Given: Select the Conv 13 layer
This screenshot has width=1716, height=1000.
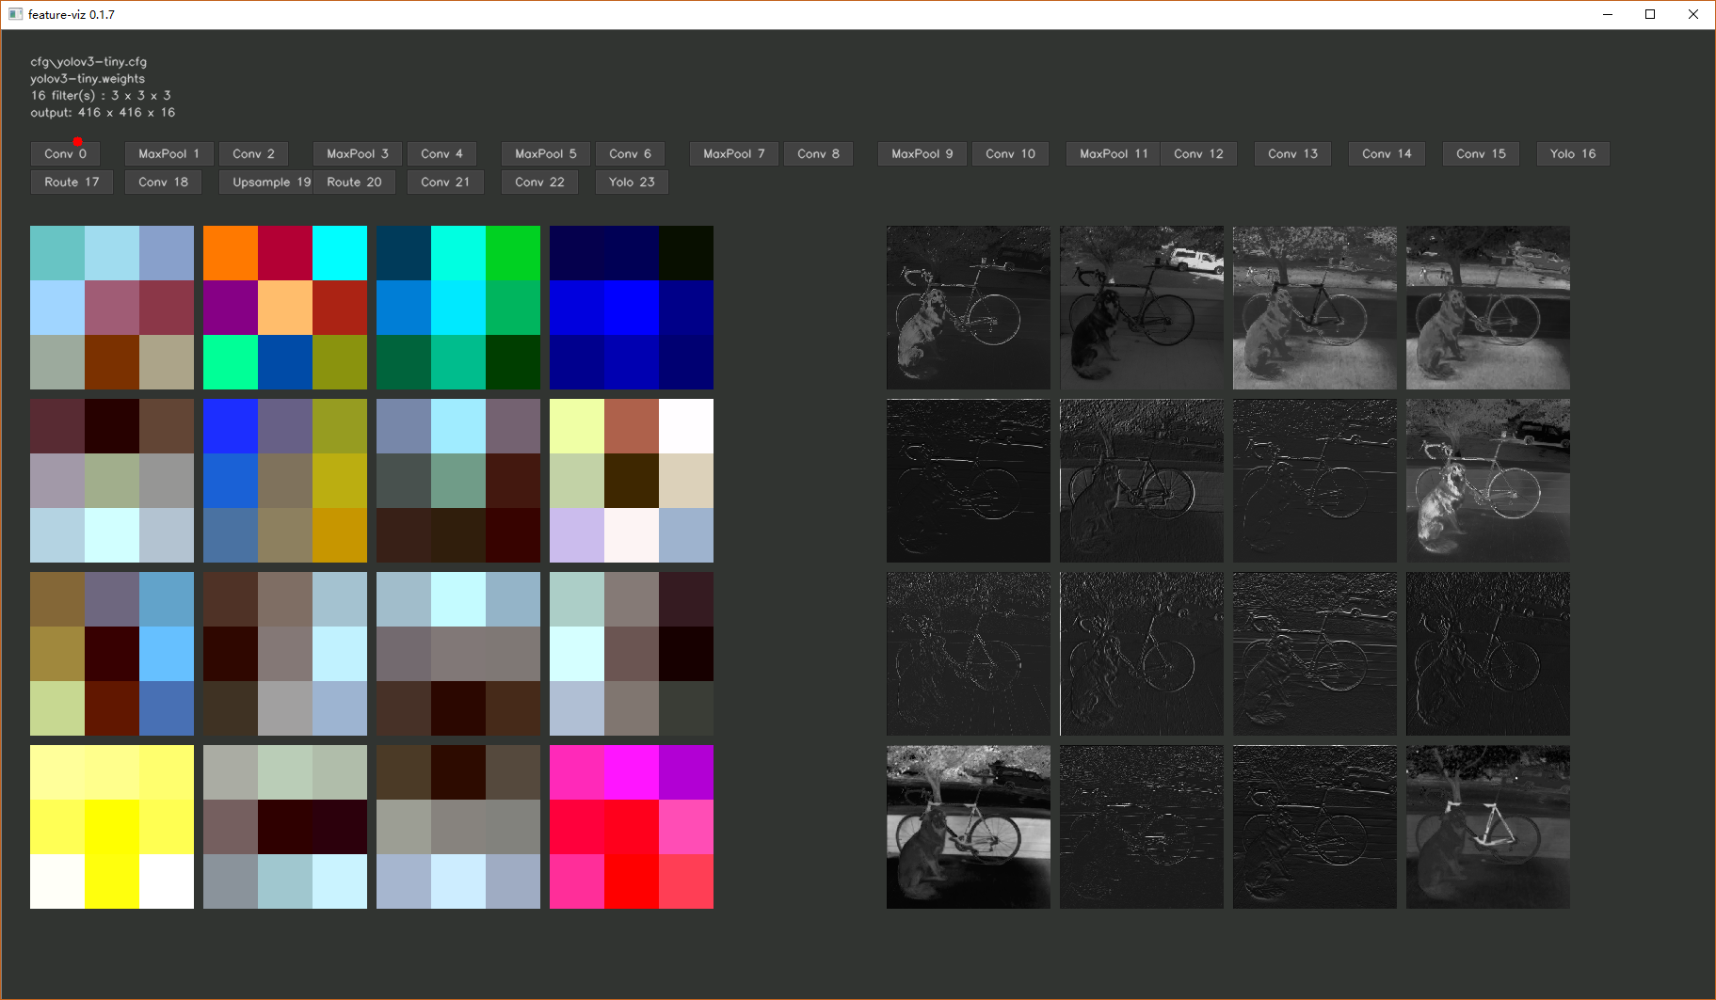Looking at the screenshot, I should click(x=1291, y=153).
